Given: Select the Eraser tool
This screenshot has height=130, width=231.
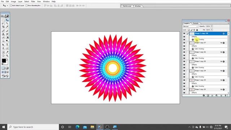Looking at the screenshot, I should (3, 38).
